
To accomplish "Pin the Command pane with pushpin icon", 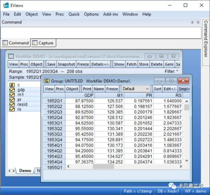I will coord(192,22).
